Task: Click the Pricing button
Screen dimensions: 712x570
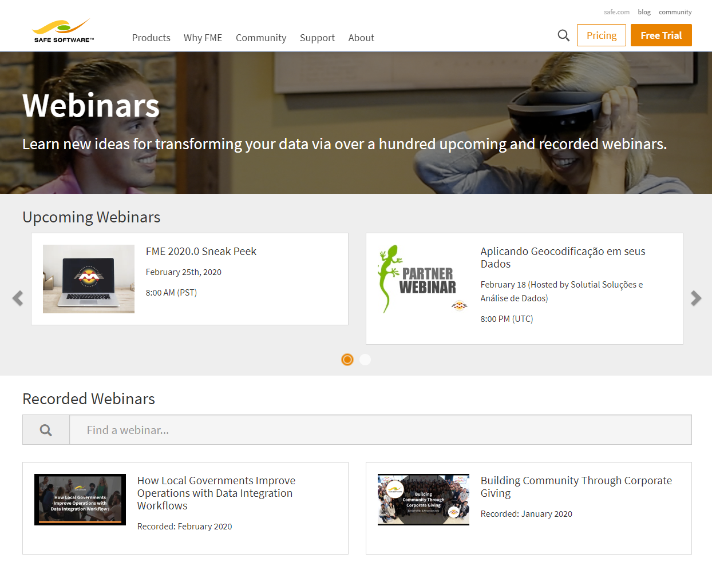Action: pos(602,35)
